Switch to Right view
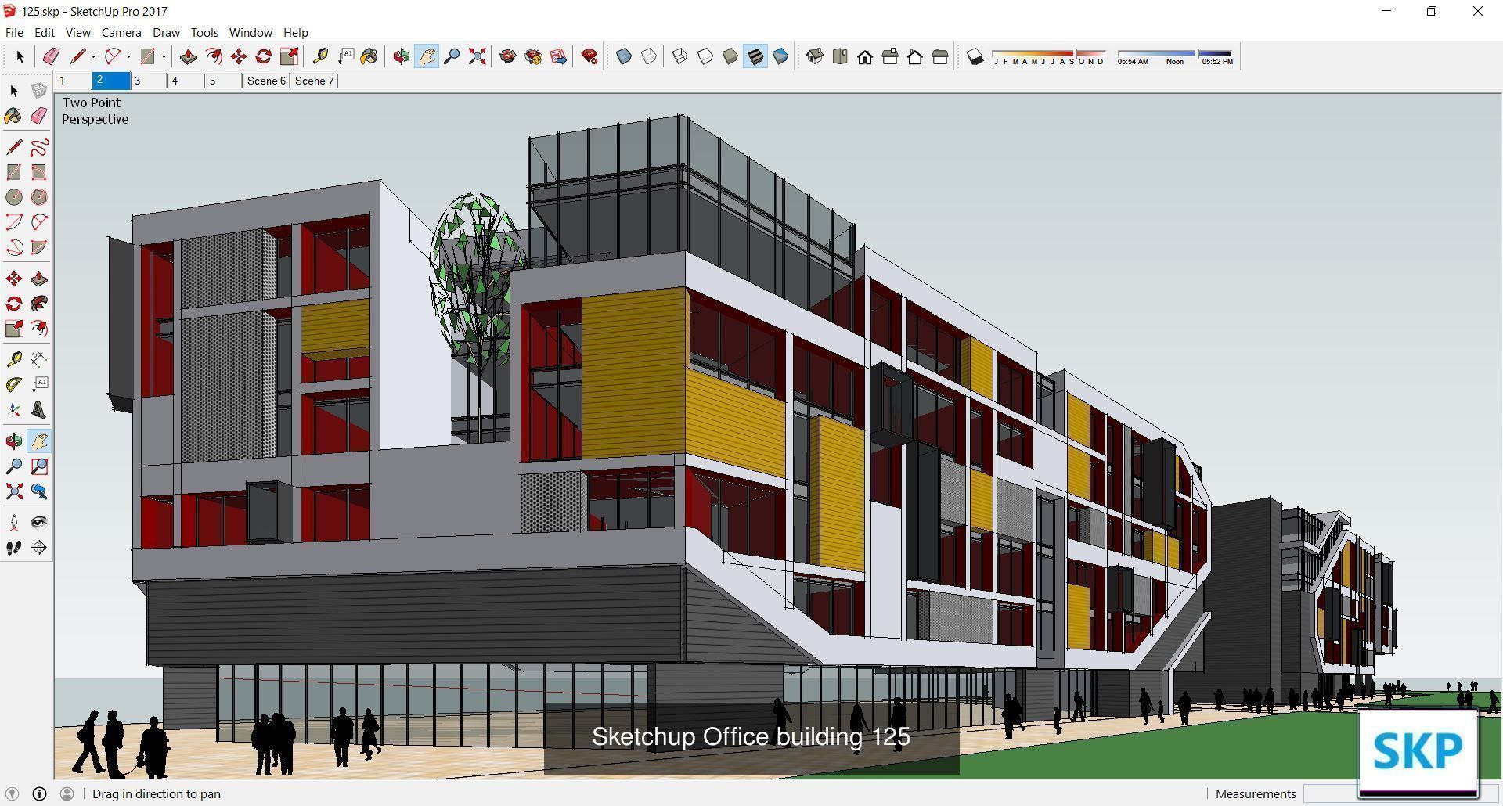Screen dimensions: 1503x806 pyautogui.click(x=890, y=56)
